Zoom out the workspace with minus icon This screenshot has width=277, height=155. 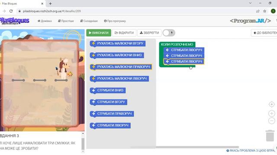point(271,121)
